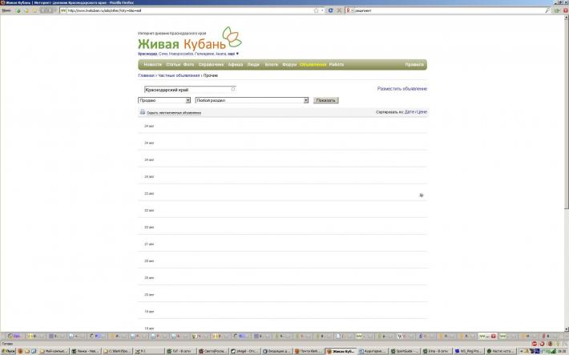
Task: Switch to SportGuide taskbar window
Action: [x=406, y=351]
